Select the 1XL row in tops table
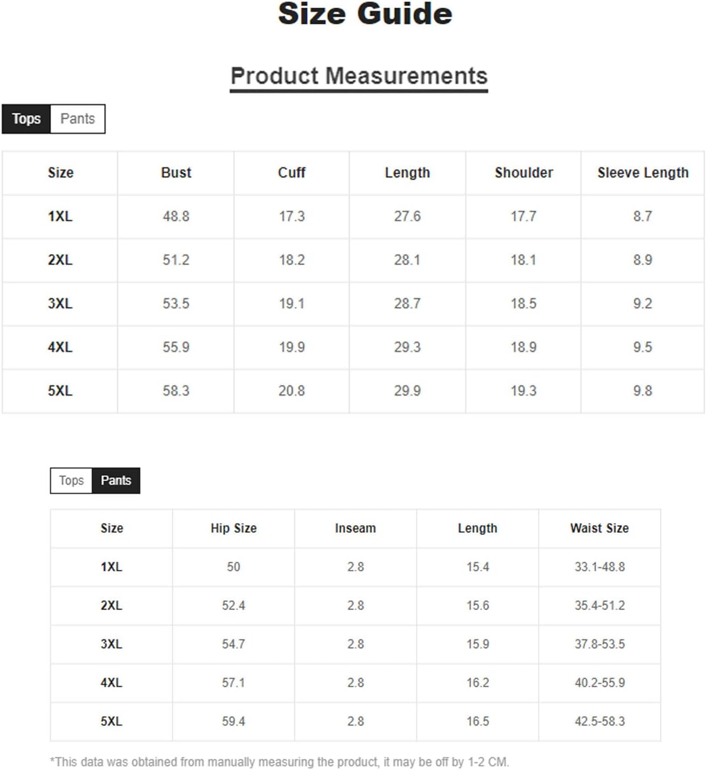Viewport: 706px width, 770px height. (353, 217)
